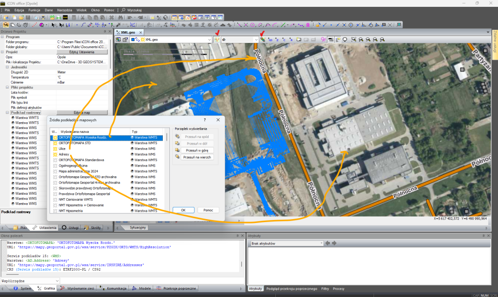Select the arrow pointer tool in the toolbar

53,24
